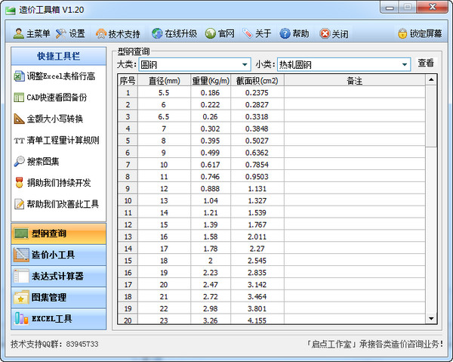Open 捐助我们持续开发 shortcut link
453x362 pixels.
59,183
